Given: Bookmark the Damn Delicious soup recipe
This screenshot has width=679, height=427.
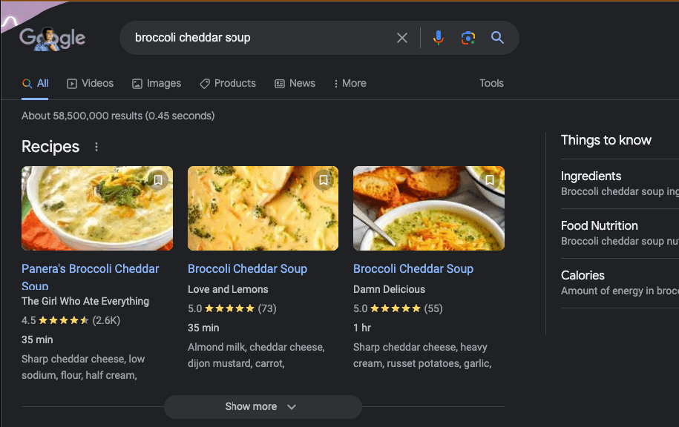Looking at the screenshot, I should (490, 180).
